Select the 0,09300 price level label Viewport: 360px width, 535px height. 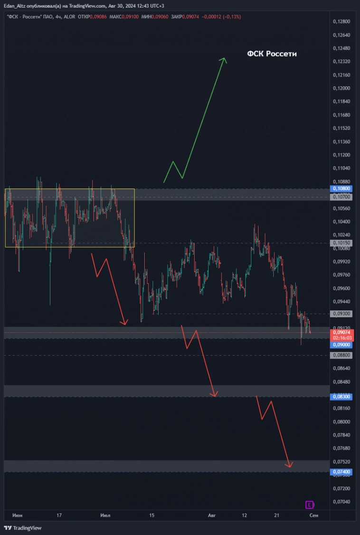pos(341,313)
